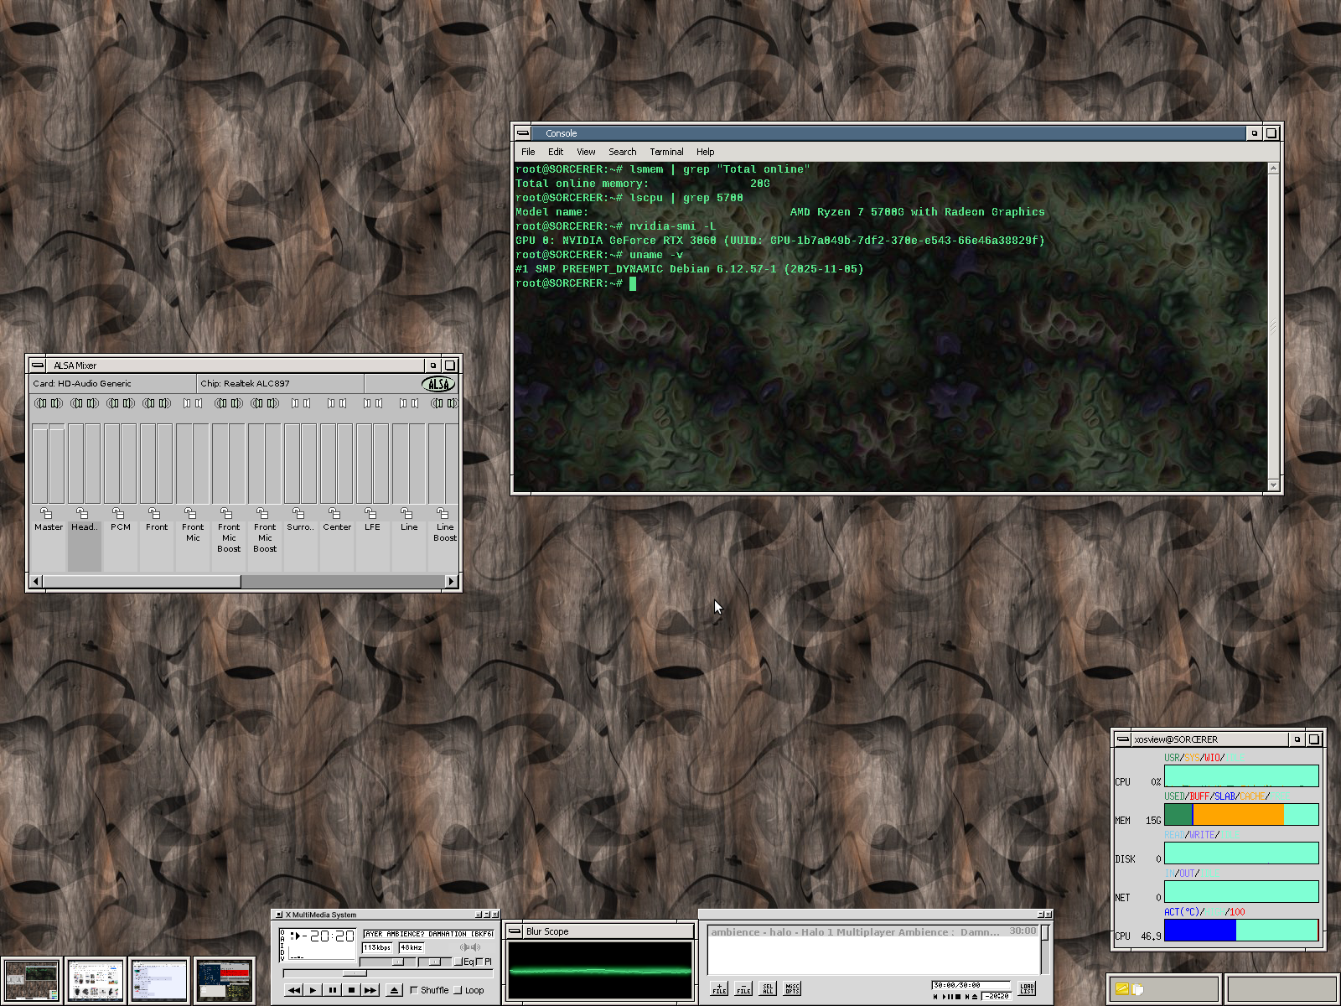The image size is (1341, 1006).
Task: Click Console scrollbar down arrow
Action: pos(1273,485)
